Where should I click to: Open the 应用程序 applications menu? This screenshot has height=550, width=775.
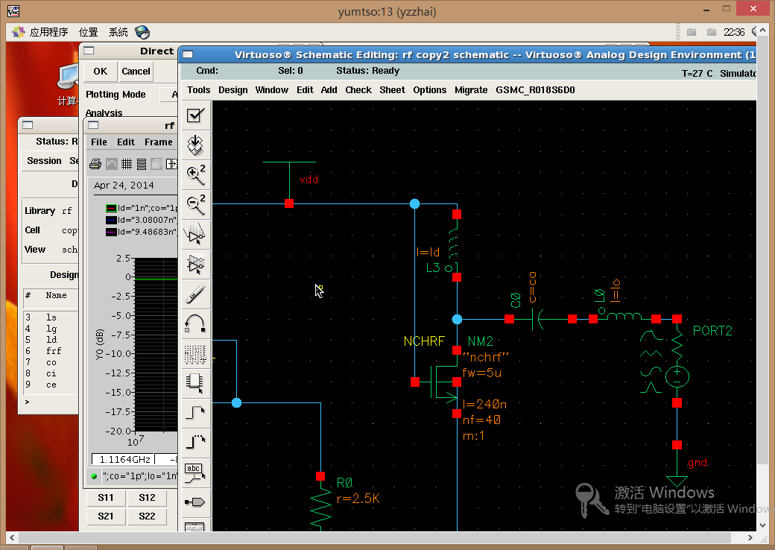(48, 32)
